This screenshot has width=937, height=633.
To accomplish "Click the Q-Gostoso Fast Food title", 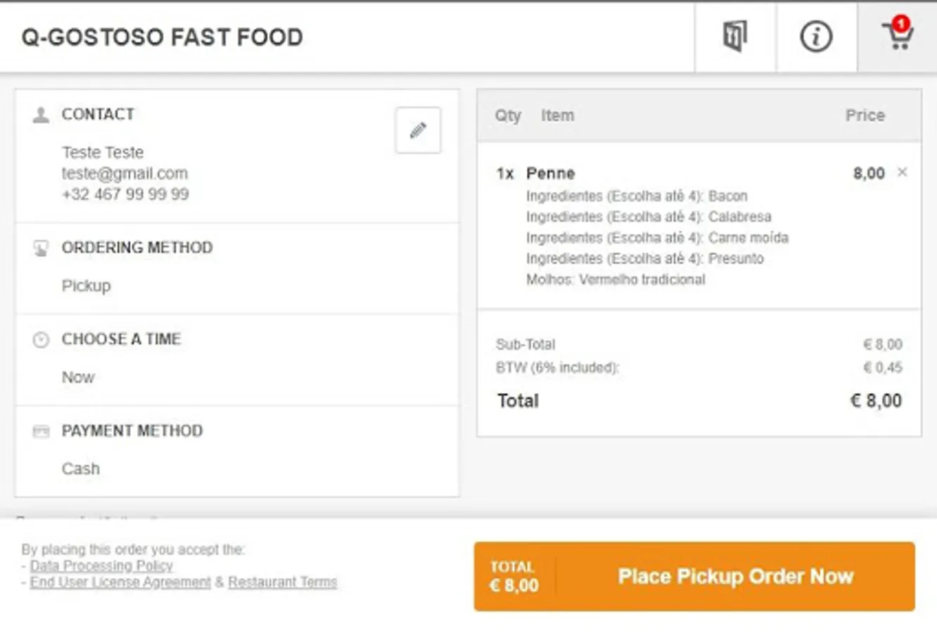I will coord(162,37).
